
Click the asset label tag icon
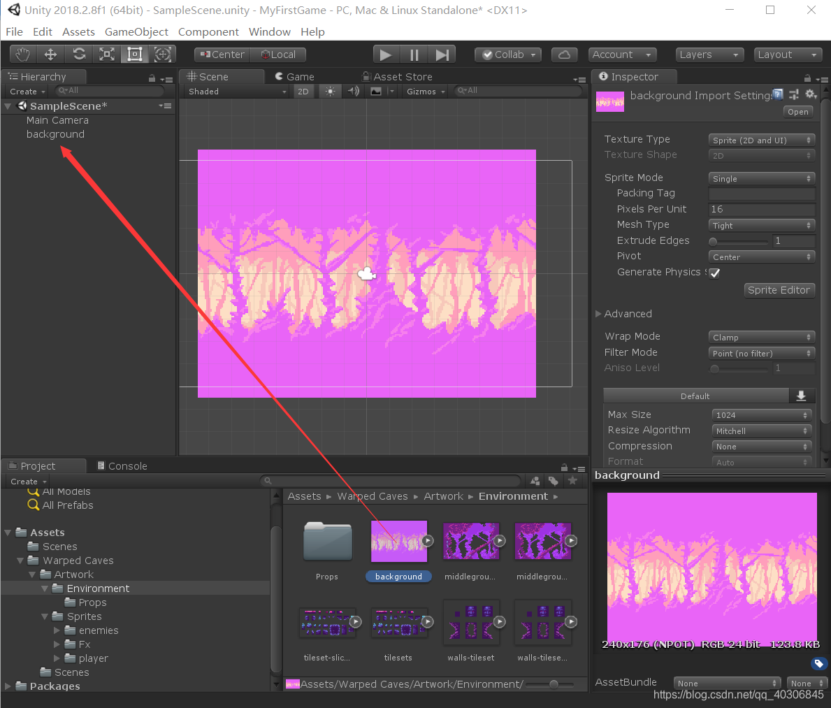[819, 663]
